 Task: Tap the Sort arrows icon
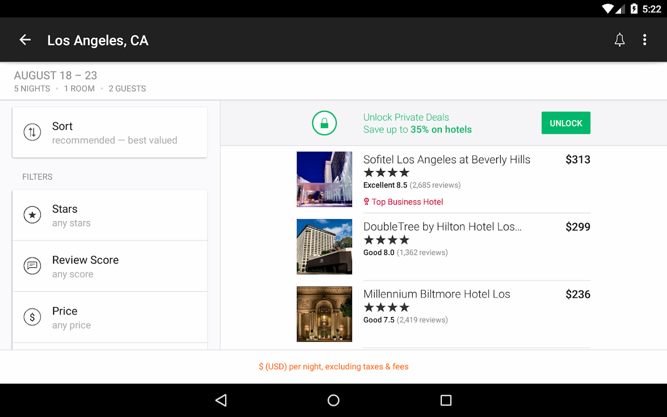32,133
